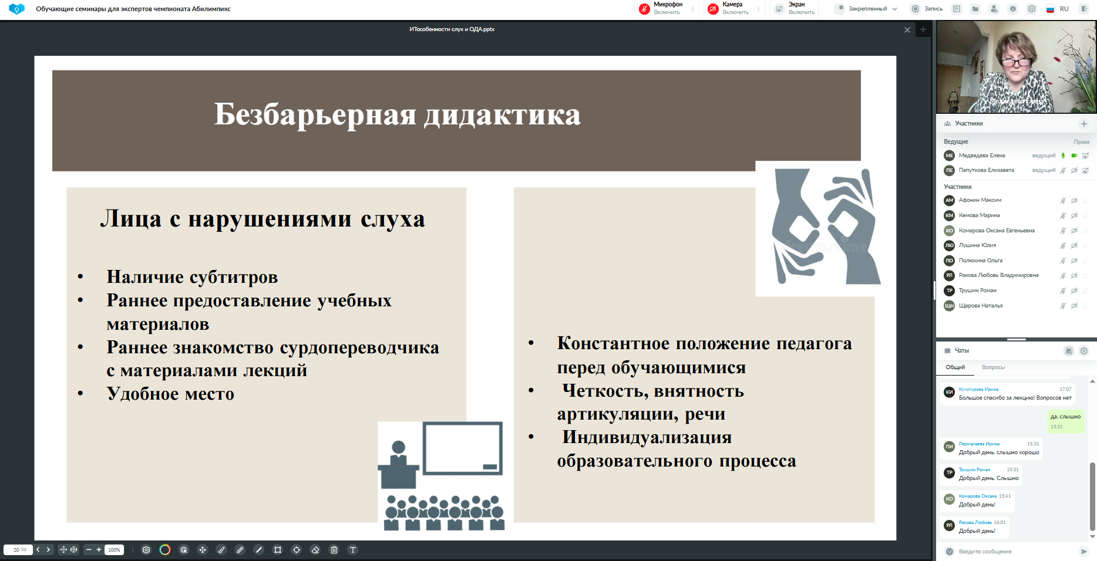
Task: Turn on screen sharing with Экран button
Action: click(x=795, y=9)
